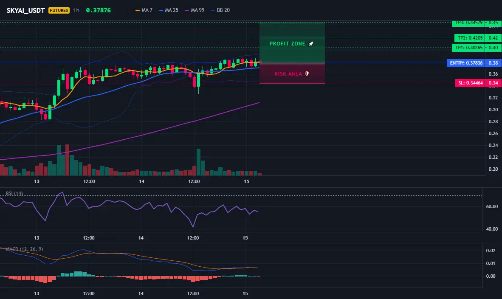Click the current price 0.37876

coord(98,10)
